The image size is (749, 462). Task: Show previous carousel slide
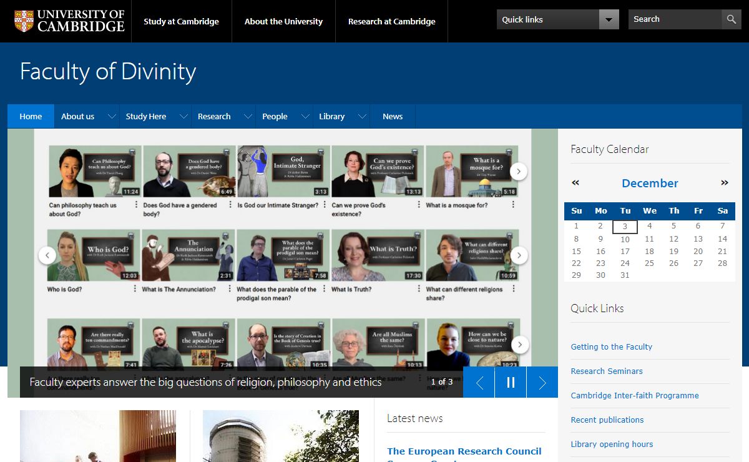pyautogui.click(x=479, y=382)
